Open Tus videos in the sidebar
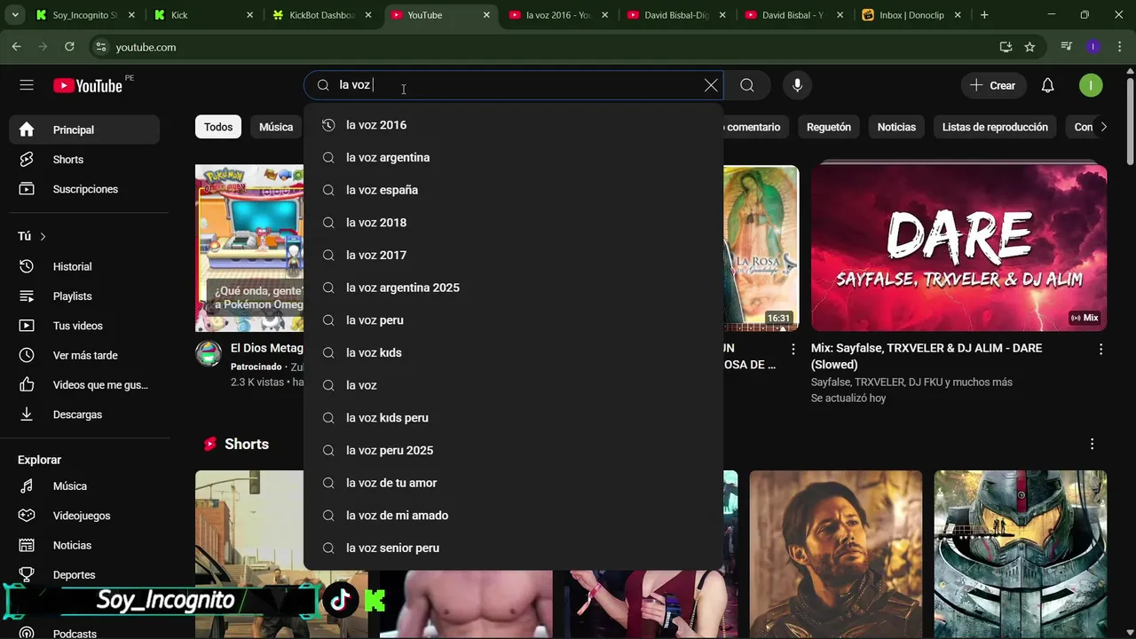Screen dimensions: 1136x639 click(84, 326)
